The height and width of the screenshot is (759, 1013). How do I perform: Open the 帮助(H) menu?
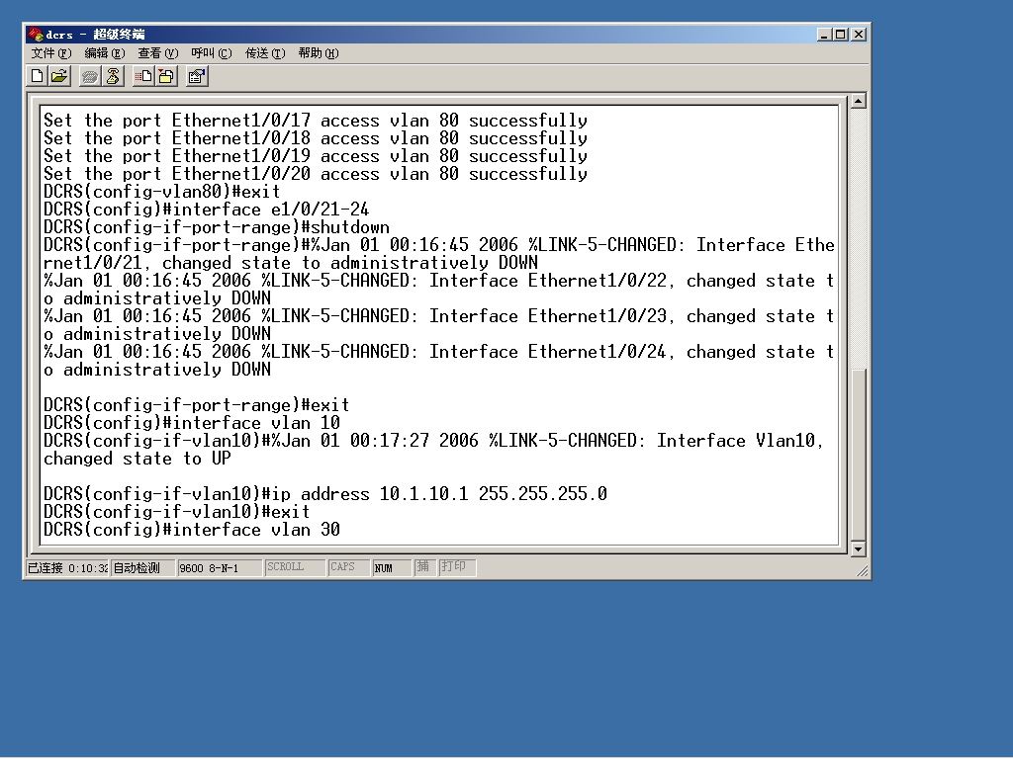click(319, 53)
